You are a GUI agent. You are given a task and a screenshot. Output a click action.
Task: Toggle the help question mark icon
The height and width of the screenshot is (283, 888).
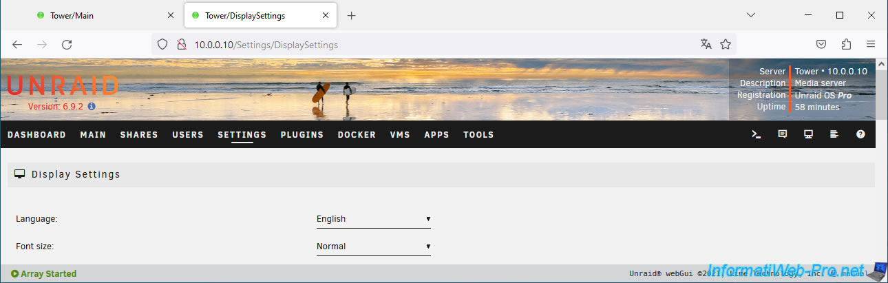coord(860,135)
